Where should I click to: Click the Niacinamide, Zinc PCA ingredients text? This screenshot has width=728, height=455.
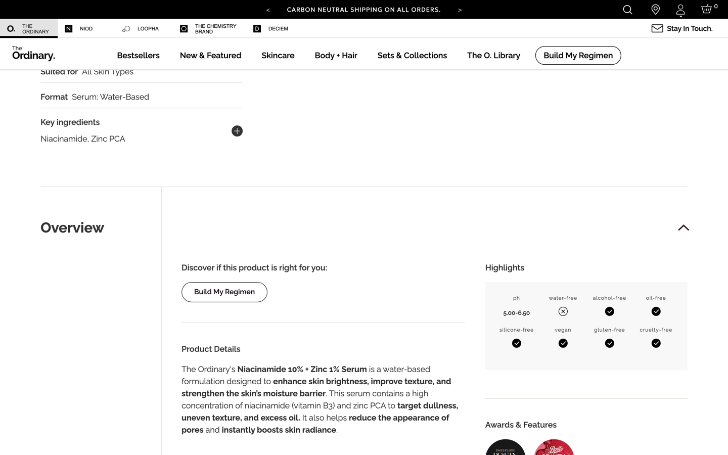click(x=83, y=139)
